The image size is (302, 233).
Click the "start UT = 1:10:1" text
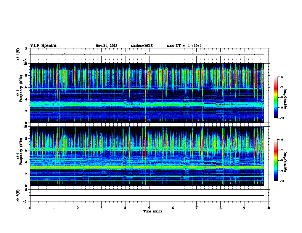click(x=184, y=46)
